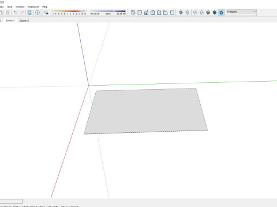Click the Redo arrow icon
277x207 pixels.
point(22,13)
